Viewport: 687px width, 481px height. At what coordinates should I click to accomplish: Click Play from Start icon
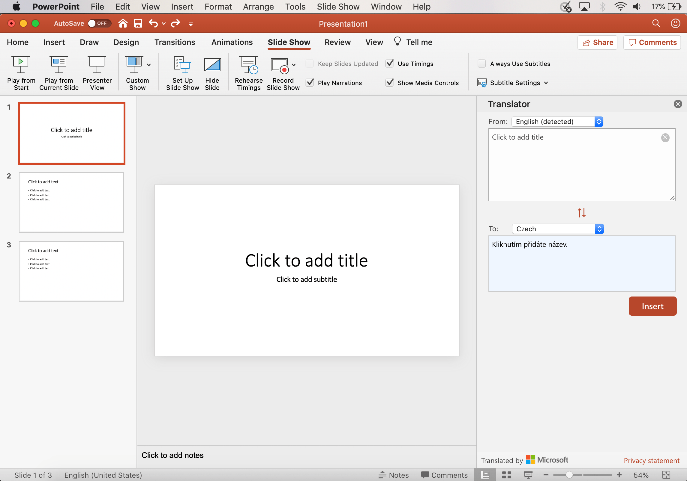[x=21, y=65]
